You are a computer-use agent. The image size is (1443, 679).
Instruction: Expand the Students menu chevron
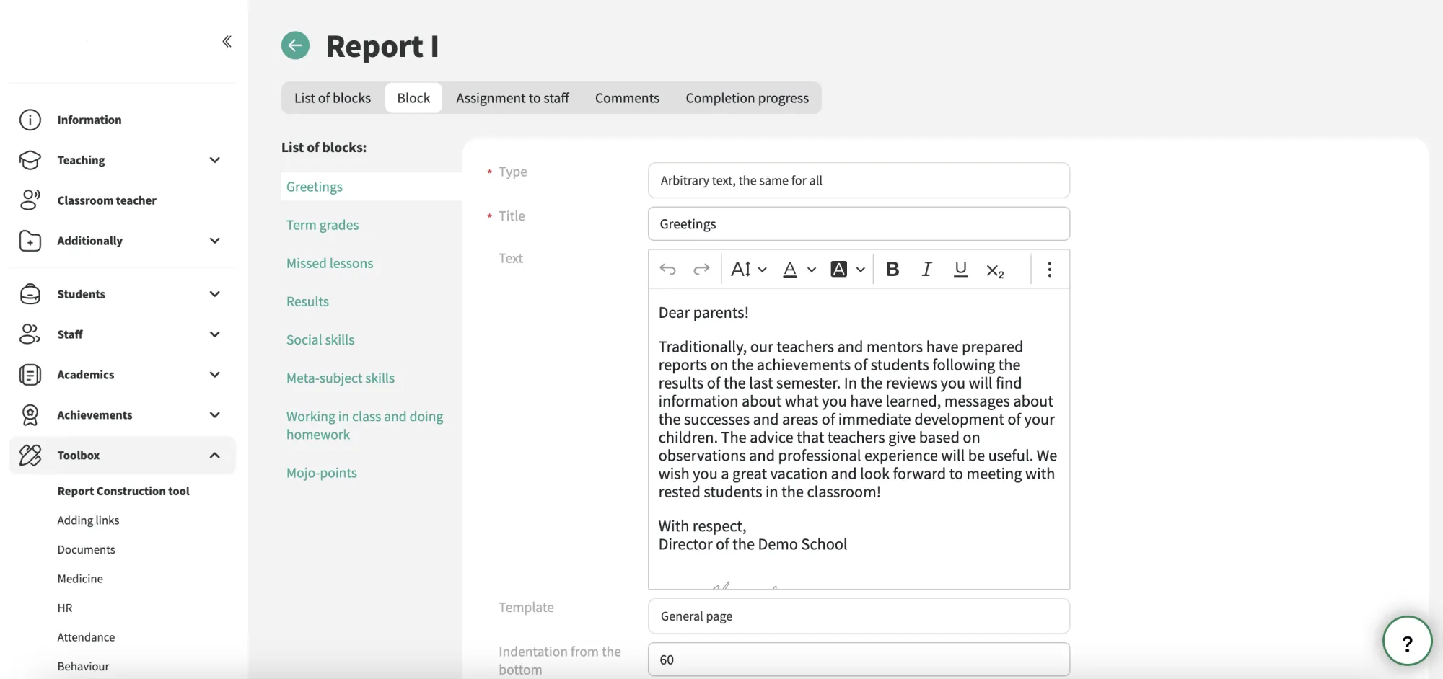[215, 294]
